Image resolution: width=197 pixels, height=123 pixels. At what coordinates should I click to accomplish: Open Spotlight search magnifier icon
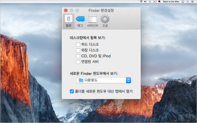tap(188, 1)
